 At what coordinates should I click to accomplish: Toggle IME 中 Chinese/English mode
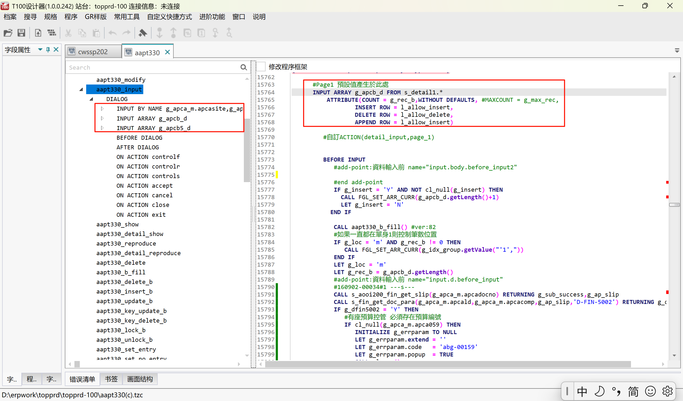point(582,391)
